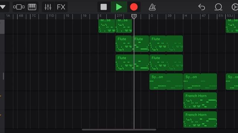Jump to section marker 4B on ruler

21,16
